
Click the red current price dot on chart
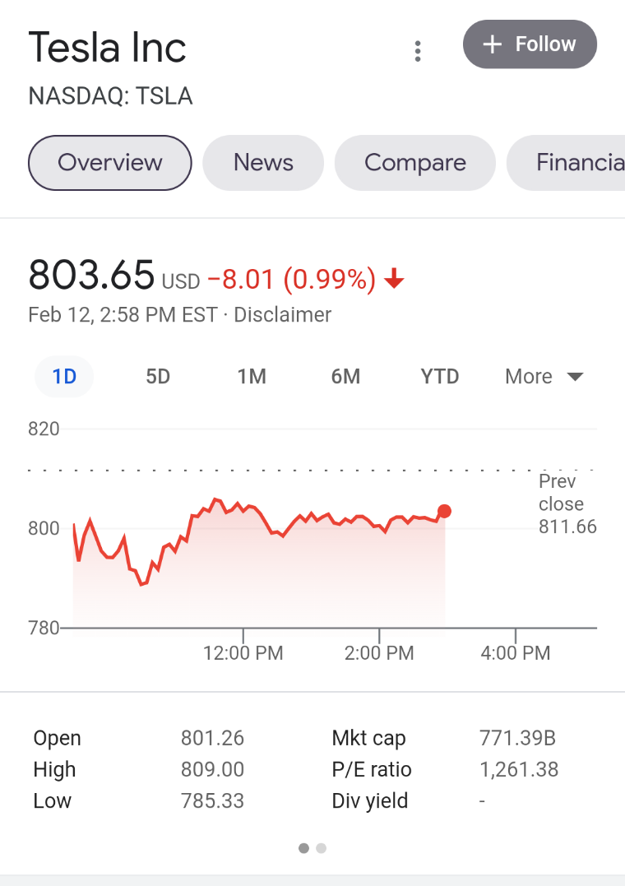click(x=445, y=512)
